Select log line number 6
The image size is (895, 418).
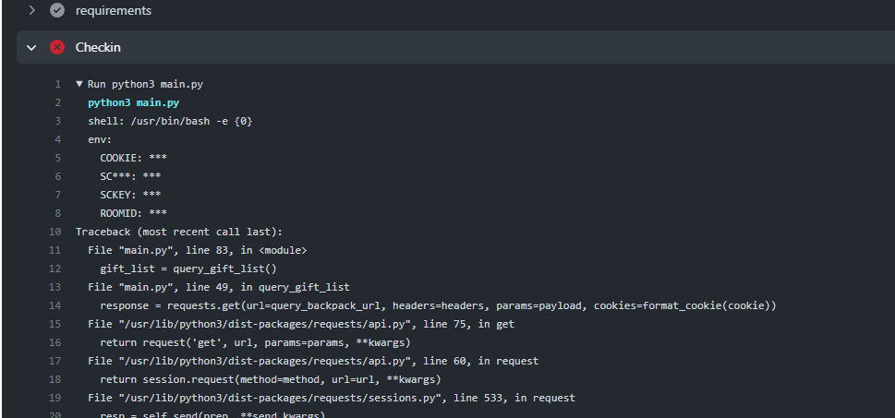click(x=57, y=177)
